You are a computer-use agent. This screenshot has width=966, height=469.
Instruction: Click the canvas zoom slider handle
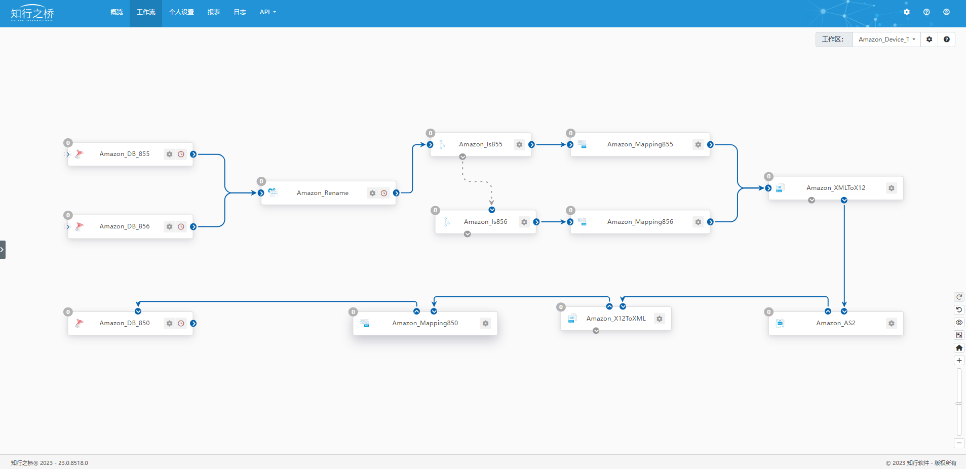click(x=959, y=403)
